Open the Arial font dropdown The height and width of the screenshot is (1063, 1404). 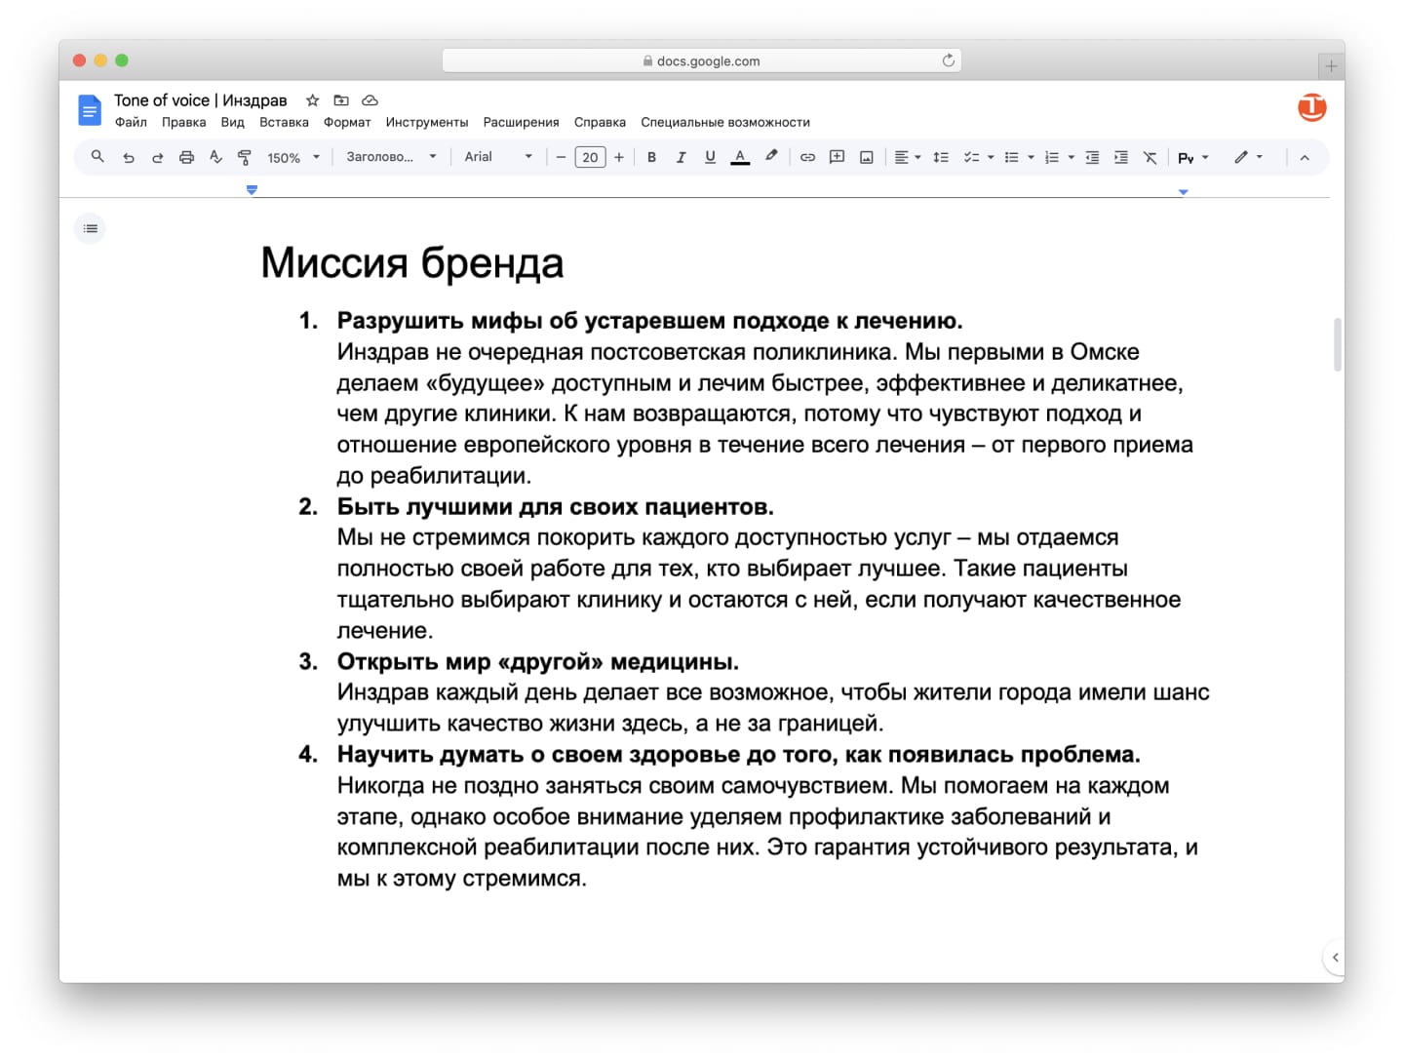pos(498,157)
